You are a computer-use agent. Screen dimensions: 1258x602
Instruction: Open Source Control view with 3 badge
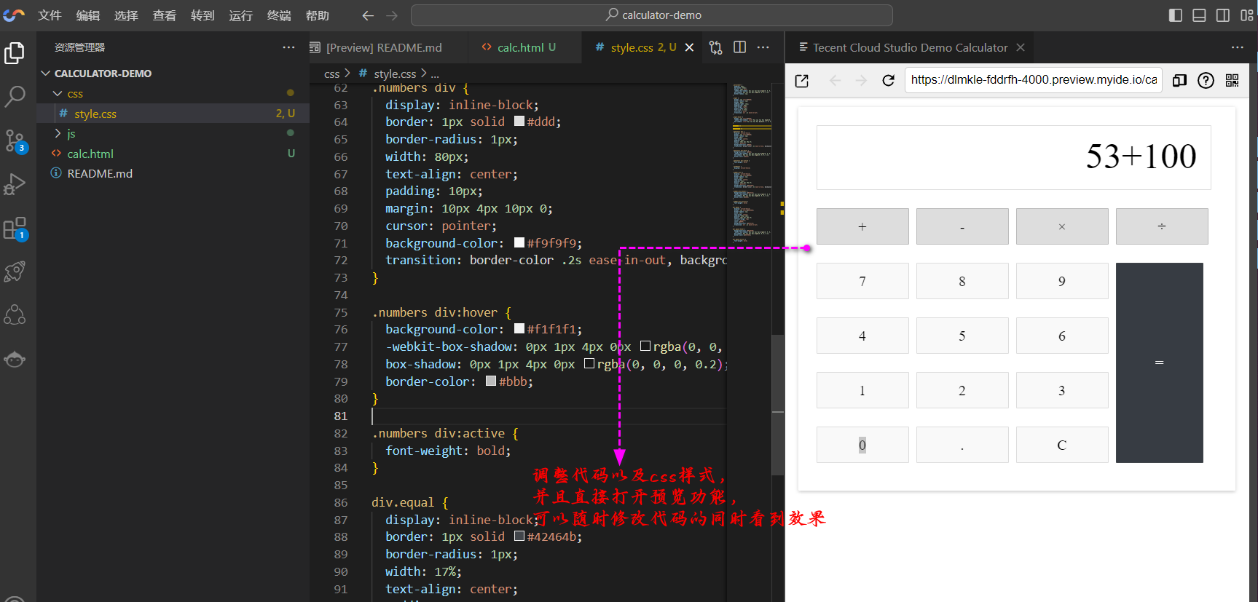click(x=15, y=140)
